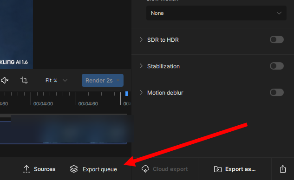Expand the Stabilization section chevron

tap(141, 66)
